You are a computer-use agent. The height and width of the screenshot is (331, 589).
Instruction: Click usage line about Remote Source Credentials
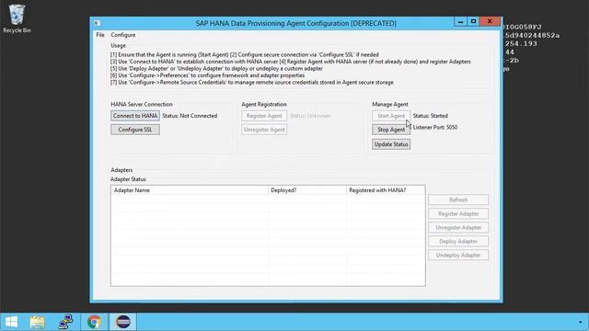tap(251, 82)
